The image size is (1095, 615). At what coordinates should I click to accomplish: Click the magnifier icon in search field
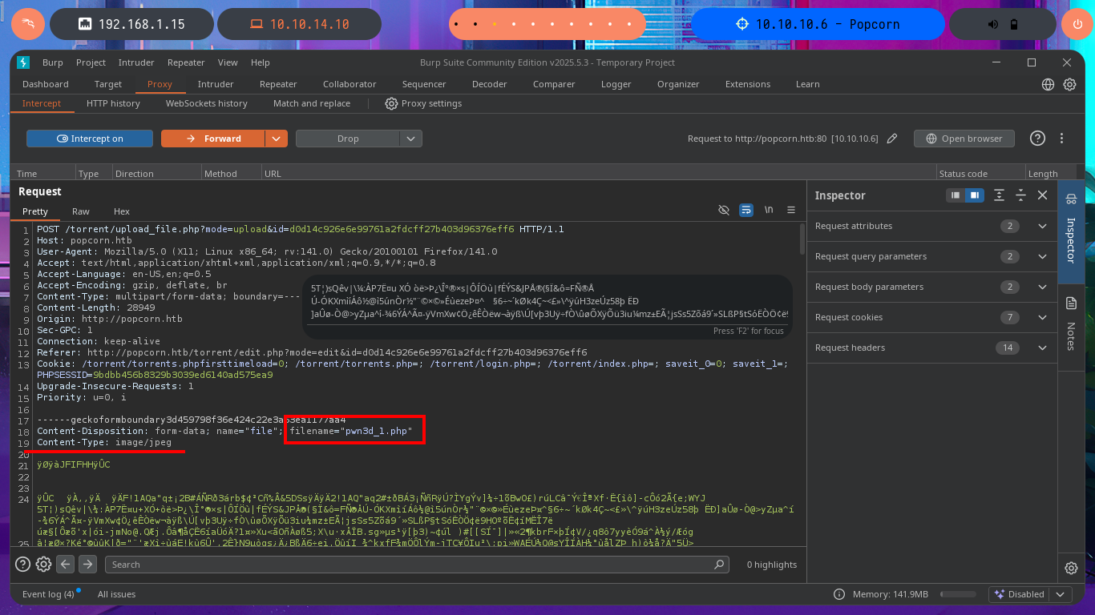click(x=721, y=565)
